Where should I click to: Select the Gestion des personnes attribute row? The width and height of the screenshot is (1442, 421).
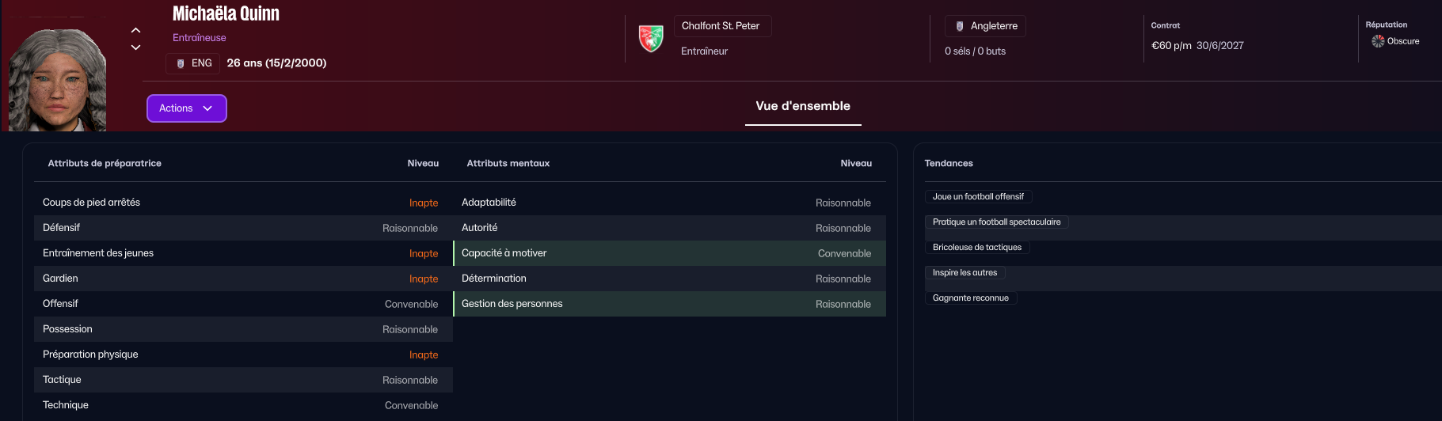[x=669, y=304]
